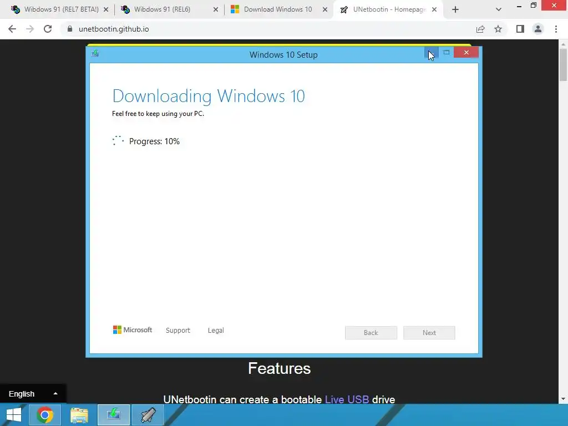Reload the unetbootin page
The image size is (568, 426).
pos(48,29)
